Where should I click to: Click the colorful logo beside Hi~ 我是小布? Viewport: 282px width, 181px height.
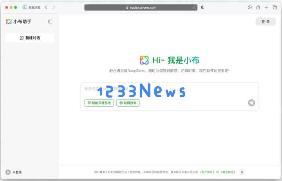144,60
